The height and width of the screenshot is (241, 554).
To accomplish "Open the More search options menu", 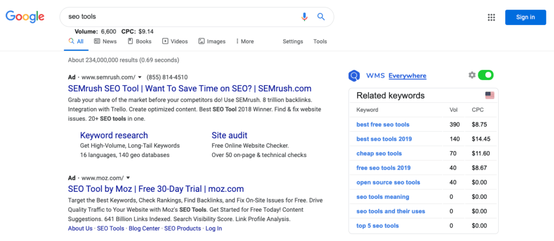I will pos(245,41).
